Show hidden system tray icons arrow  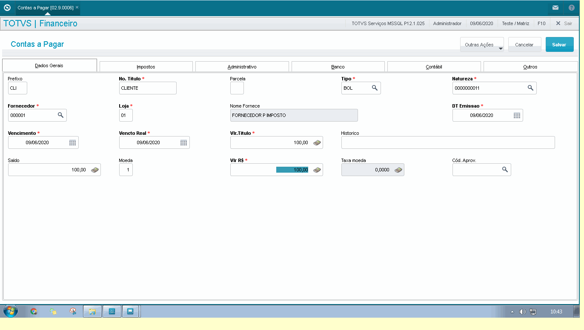[x=512, y=312]
